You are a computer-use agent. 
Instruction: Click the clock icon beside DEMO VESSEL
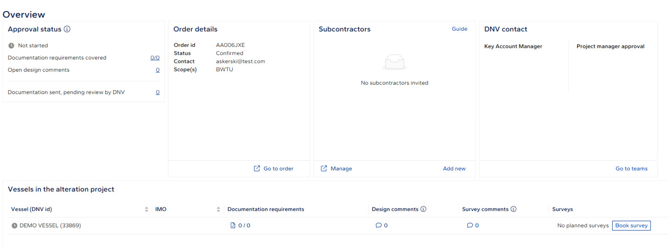(14, 226)
